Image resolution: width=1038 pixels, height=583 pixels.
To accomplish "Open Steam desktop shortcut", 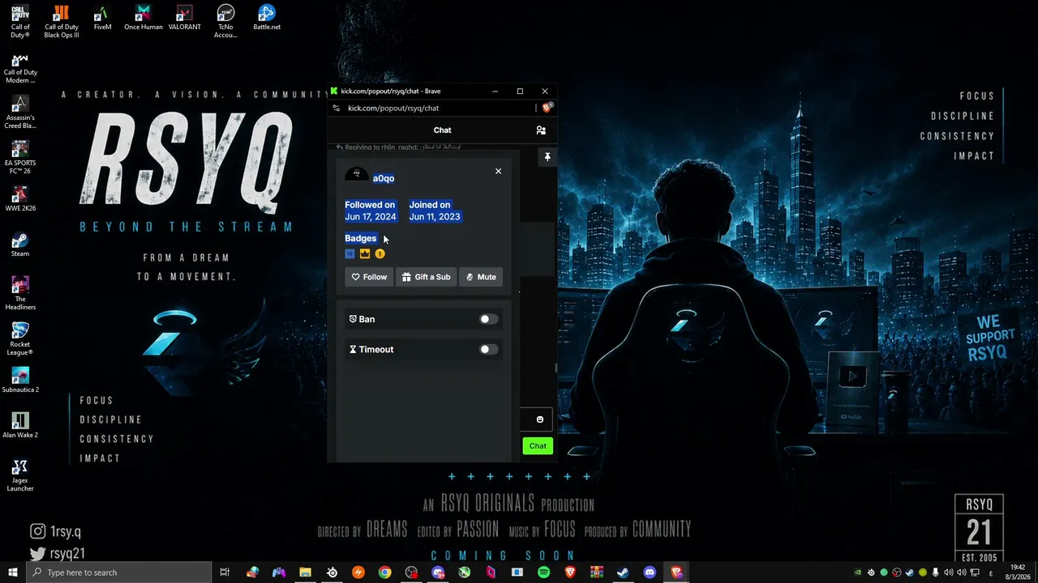I will (x=20, y=245).
